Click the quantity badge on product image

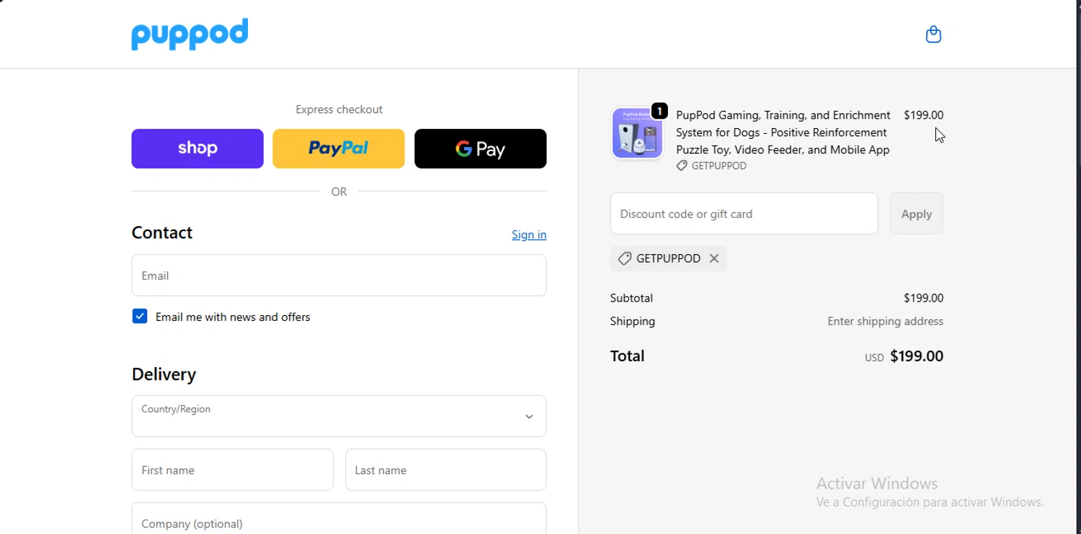pos(659,111)
